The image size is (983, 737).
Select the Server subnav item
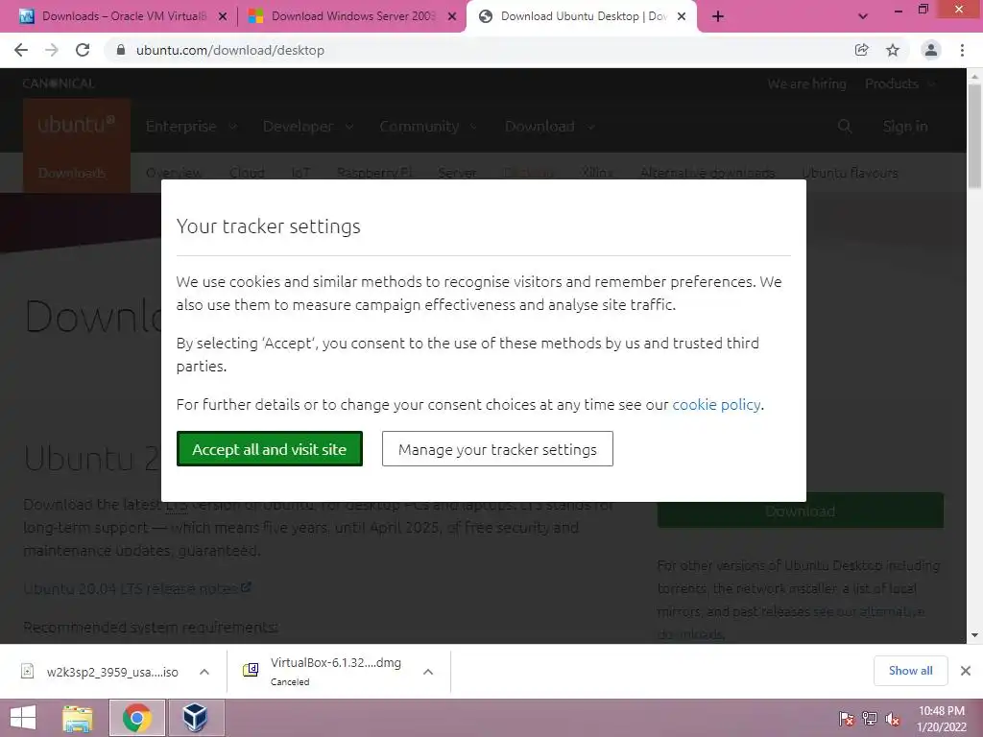click(x=457, y=173)
